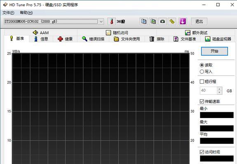Copy info to clipboard toolbar icon

[x=143, y=21]
